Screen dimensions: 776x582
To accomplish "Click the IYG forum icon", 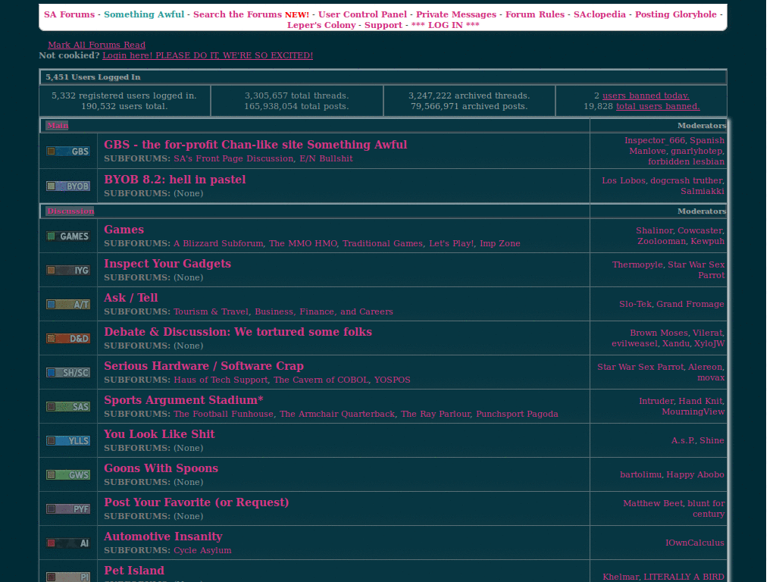I will pyautogui.click(x=68, y=271).
